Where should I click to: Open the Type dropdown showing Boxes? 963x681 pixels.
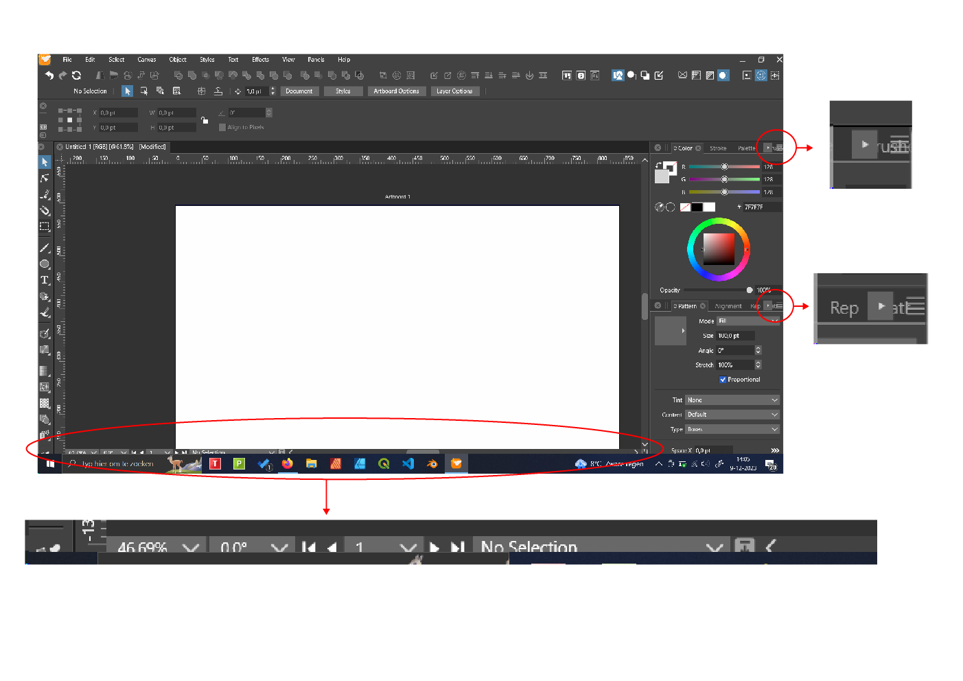(732, 429)
